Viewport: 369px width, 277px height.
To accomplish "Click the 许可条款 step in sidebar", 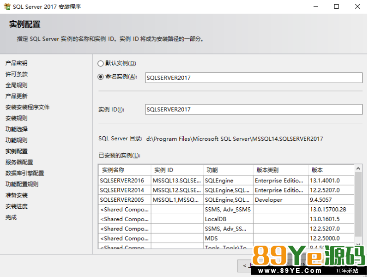I will click(x=17, y=74).
